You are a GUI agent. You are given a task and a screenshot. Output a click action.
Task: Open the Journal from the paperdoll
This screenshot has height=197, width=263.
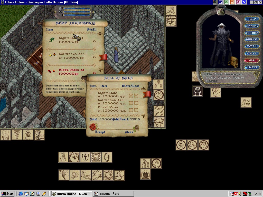click(x=252, y=40)
